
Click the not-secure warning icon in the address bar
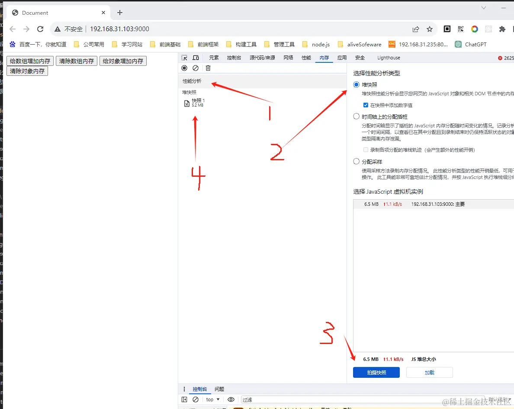pyautogui.click(x=58, y=29)
